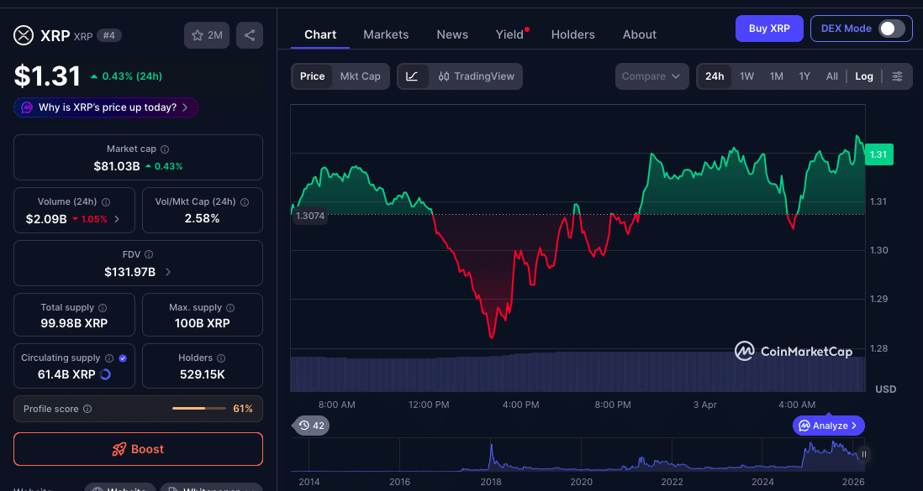Switch chart to Mkt Cap view

pos(360,76)
